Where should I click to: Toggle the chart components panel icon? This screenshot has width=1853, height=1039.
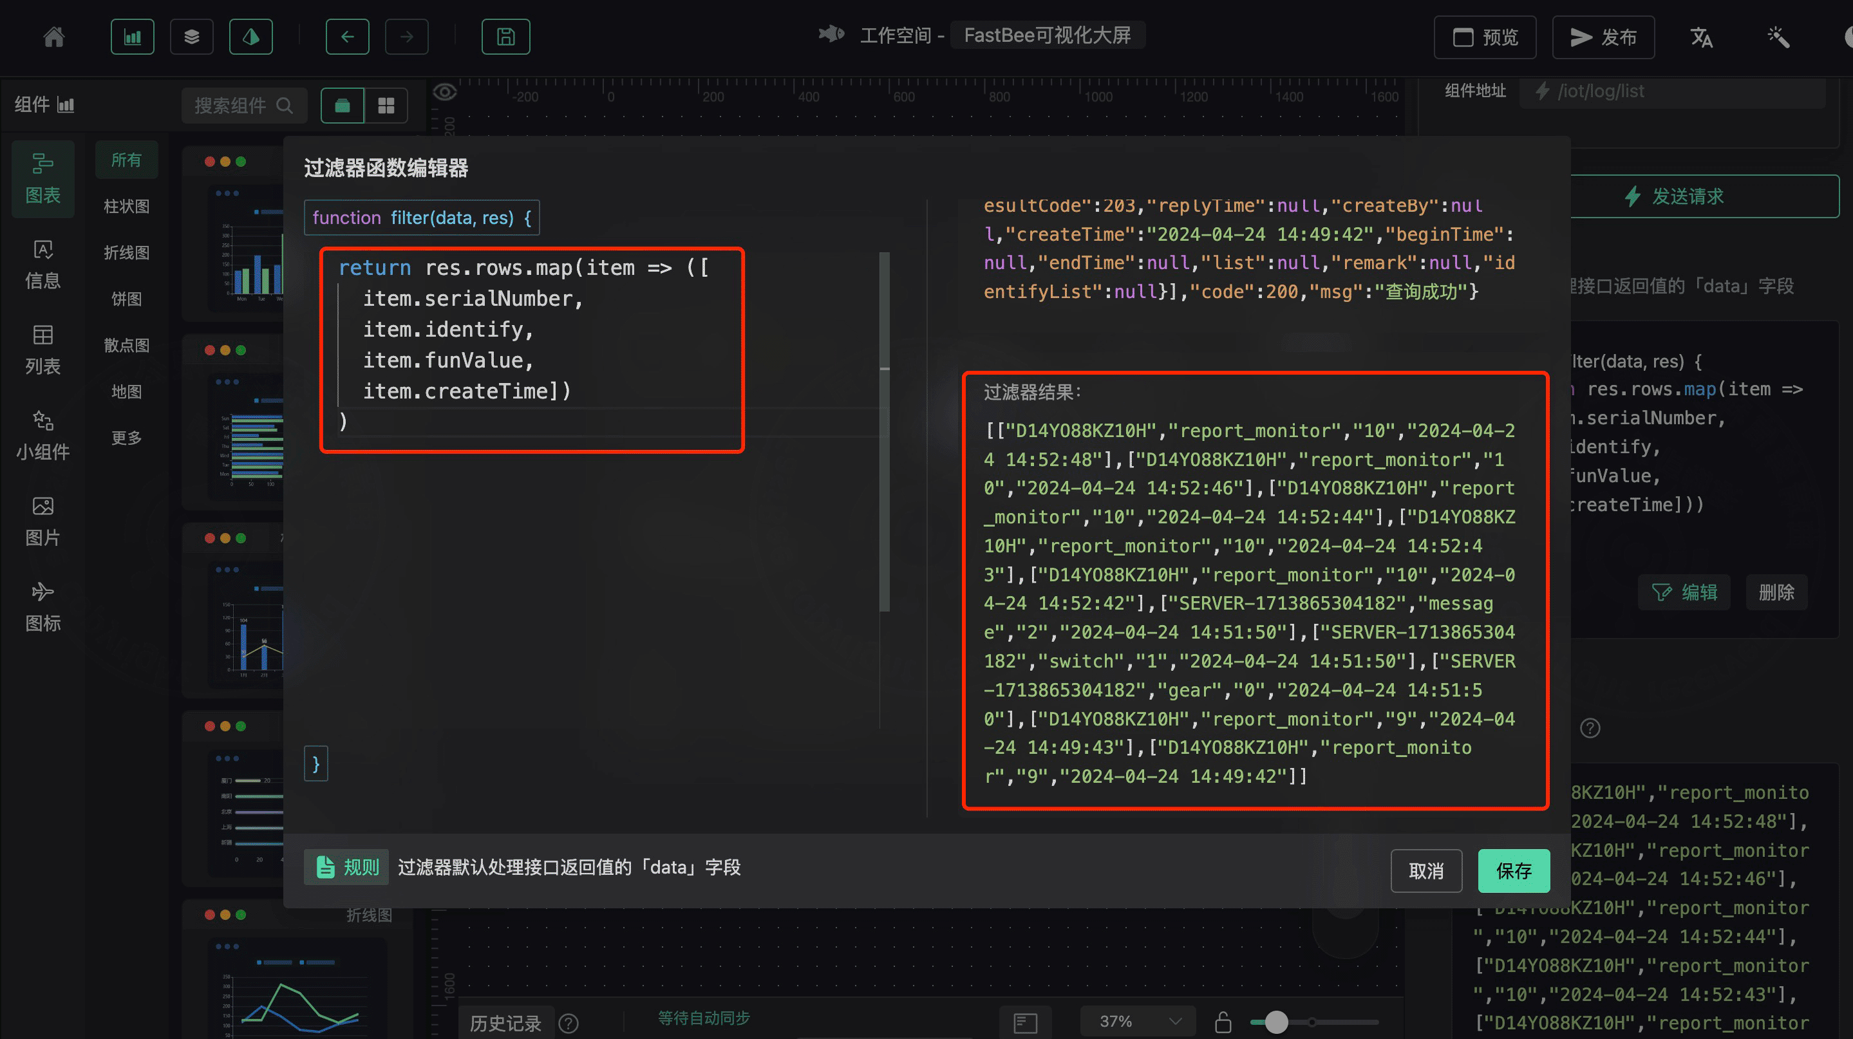133,37
